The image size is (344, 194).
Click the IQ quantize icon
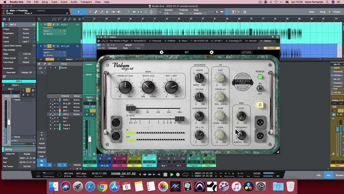click(x=160, y=12)
